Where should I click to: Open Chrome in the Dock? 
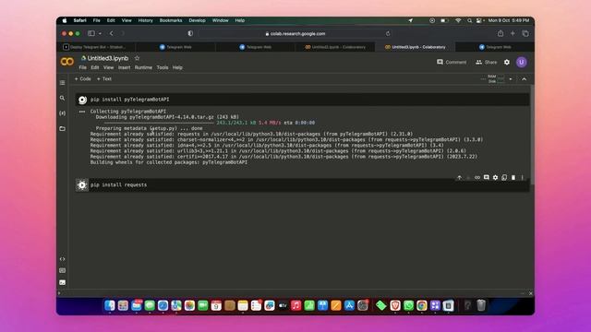(x=422, y=305)
